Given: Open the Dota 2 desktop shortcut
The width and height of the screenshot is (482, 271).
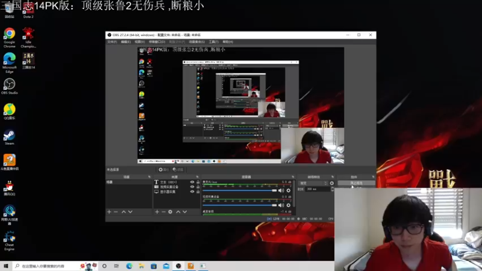Looking at the screenshot, I should (x=28, y=11).
